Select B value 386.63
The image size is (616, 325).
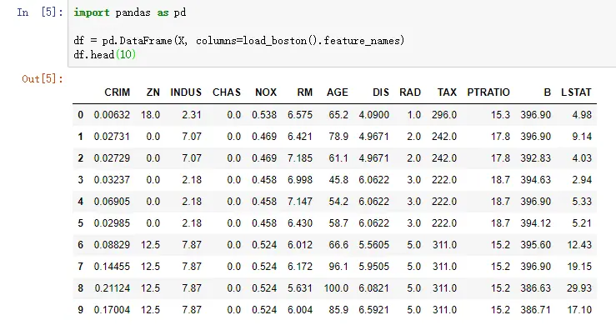click(x=536, y=287)
